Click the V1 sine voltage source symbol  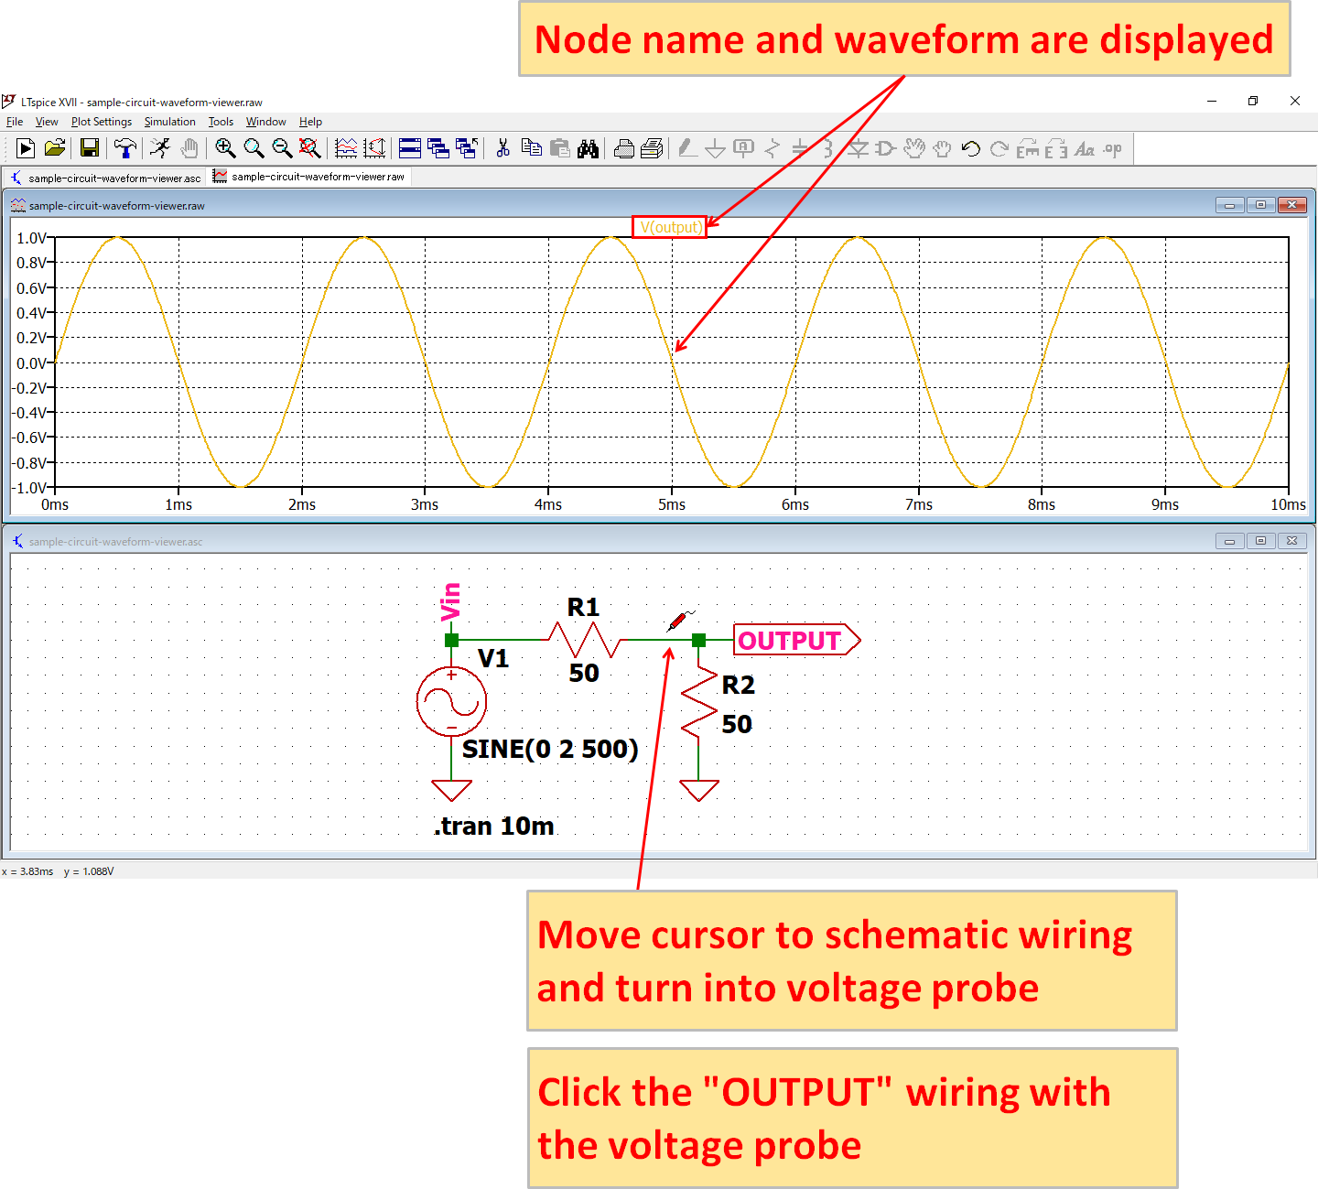[450, 700]
